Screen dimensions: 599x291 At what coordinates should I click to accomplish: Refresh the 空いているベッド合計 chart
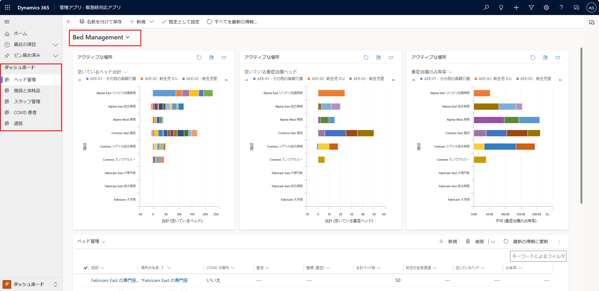tap(199, 58)
